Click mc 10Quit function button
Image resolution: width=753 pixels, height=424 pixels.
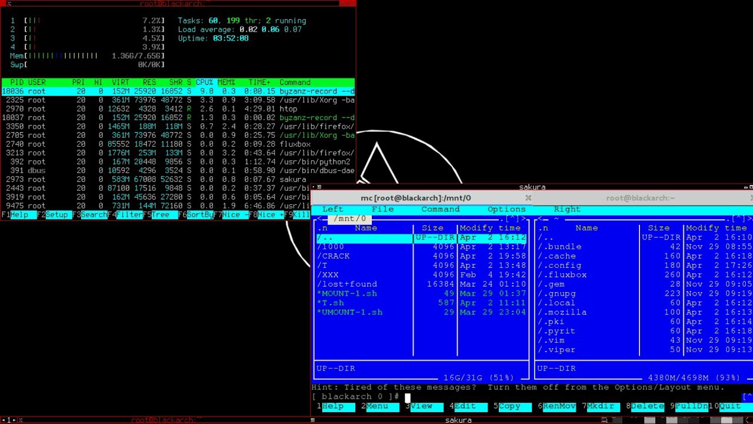[729, 406]
